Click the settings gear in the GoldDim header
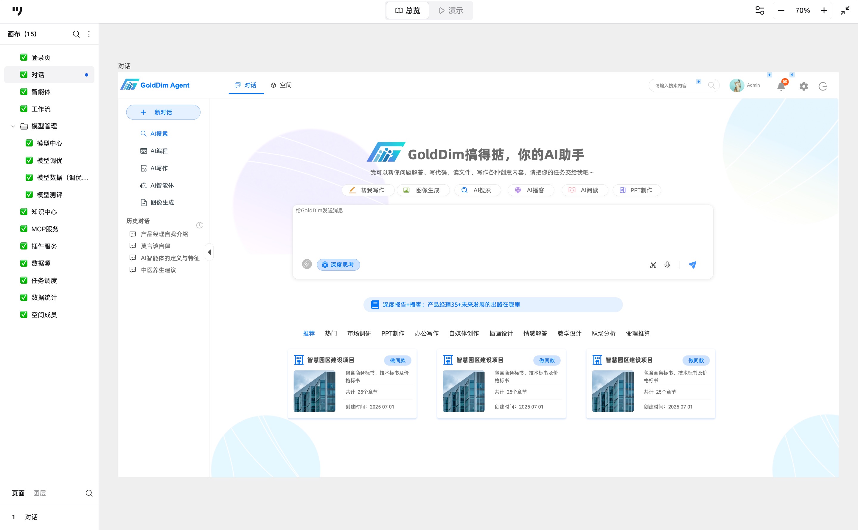This screenshot has width=858, height=530. 804,86
